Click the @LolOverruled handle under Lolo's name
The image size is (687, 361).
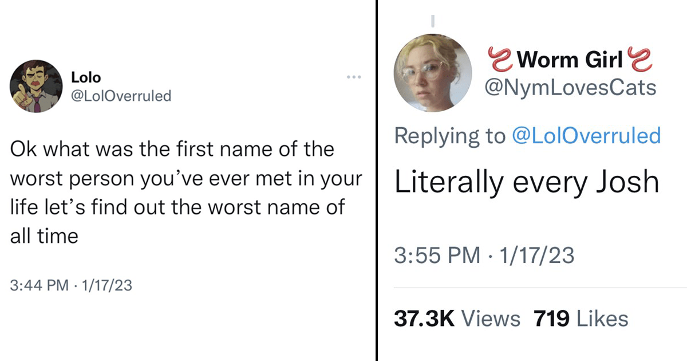pos(120,96)
